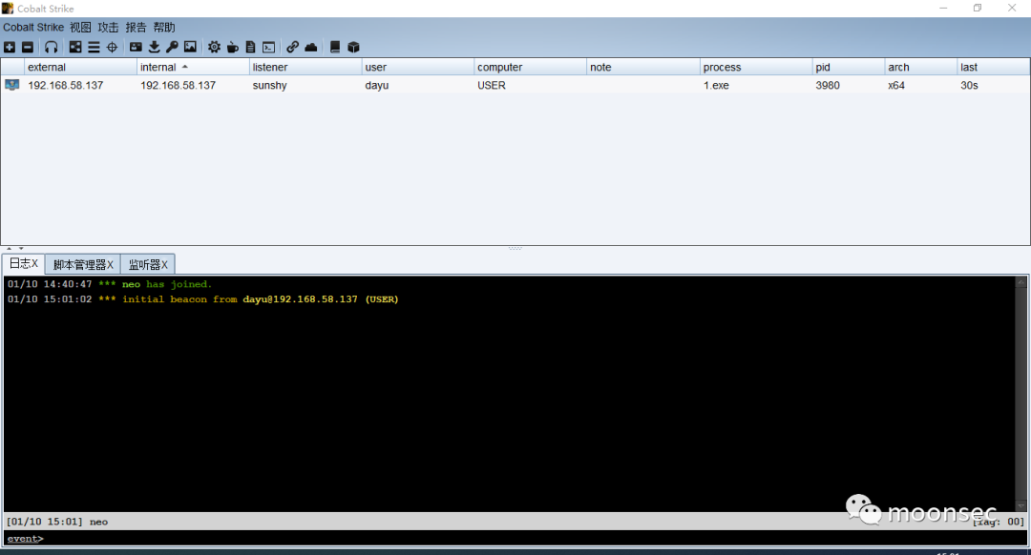The image size is (1031, 555).
Task: Host a file via chain link icon
Action: click(293, 48)
